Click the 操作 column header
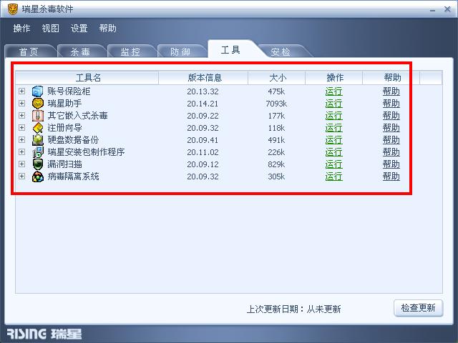This screenshot has width=458, height=343. point(334,78)
